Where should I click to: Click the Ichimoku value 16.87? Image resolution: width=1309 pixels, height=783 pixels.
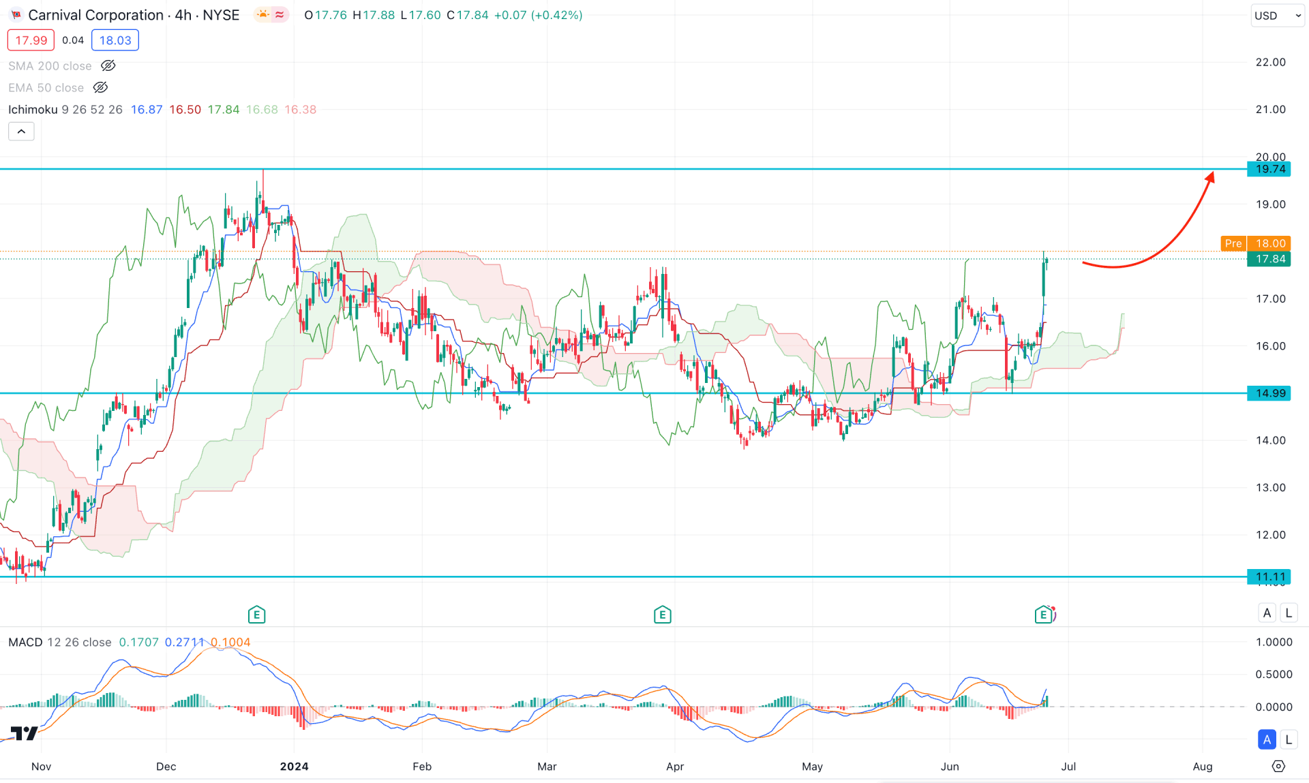click(x=147, y=110)
